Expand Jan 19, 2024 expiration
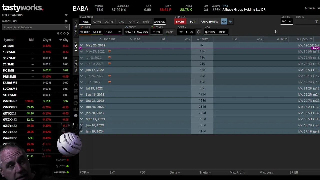The height and width of the screenshot is (180, 320). coord(81,131)
